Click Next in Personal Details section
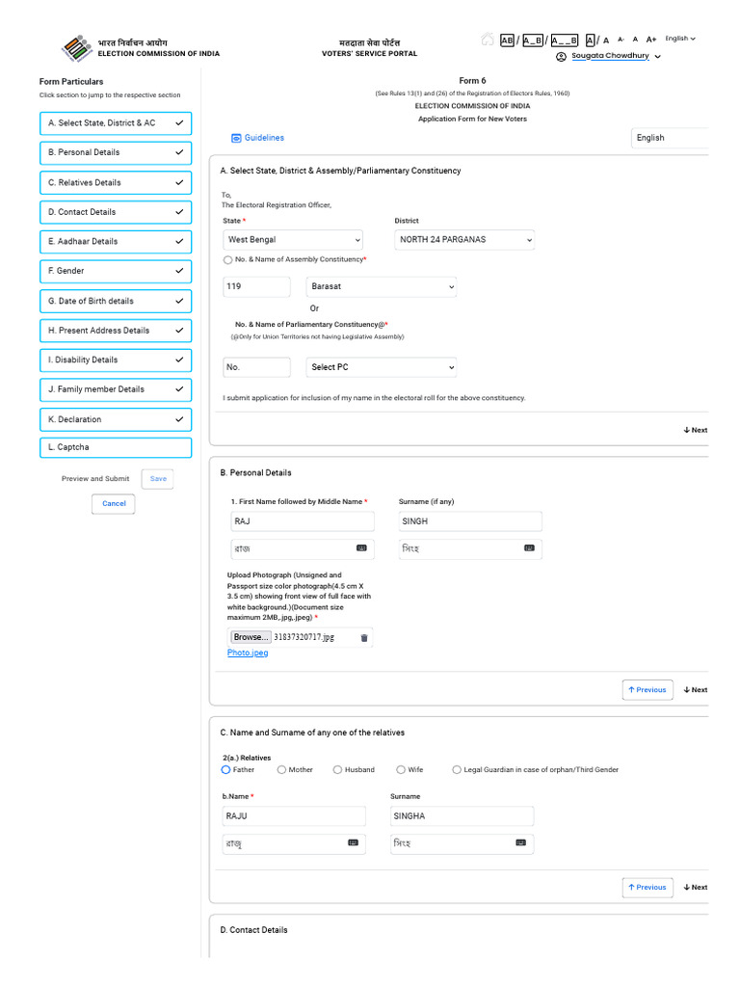Image resolution: width=740 pixels, height=987 pixels. pyautogui.click(x=696, y=690)
